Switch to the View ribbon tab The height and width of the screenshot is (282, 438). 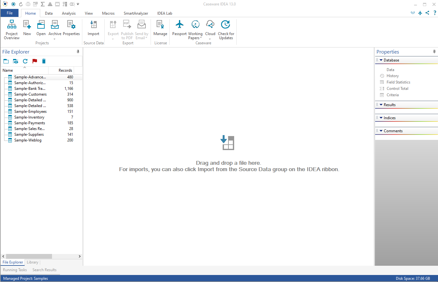click(89, 13)
